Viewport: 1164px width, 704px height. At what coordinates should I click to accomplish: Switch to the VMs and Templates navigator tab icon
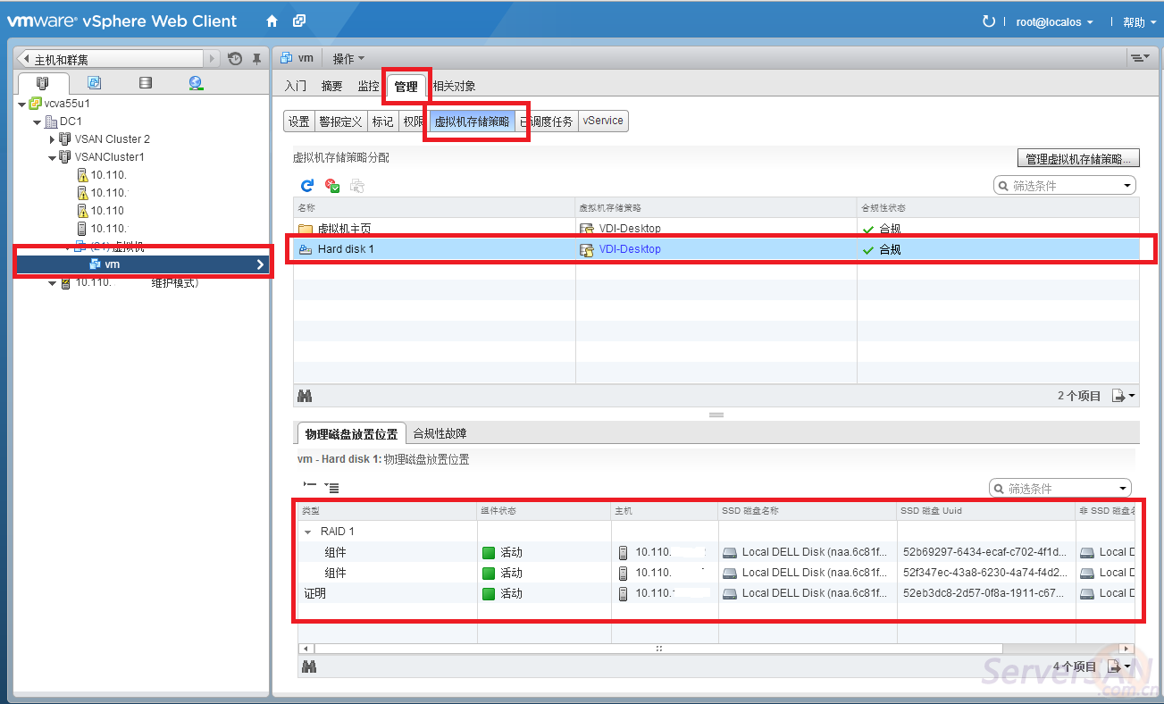click(x=94, y=83)
